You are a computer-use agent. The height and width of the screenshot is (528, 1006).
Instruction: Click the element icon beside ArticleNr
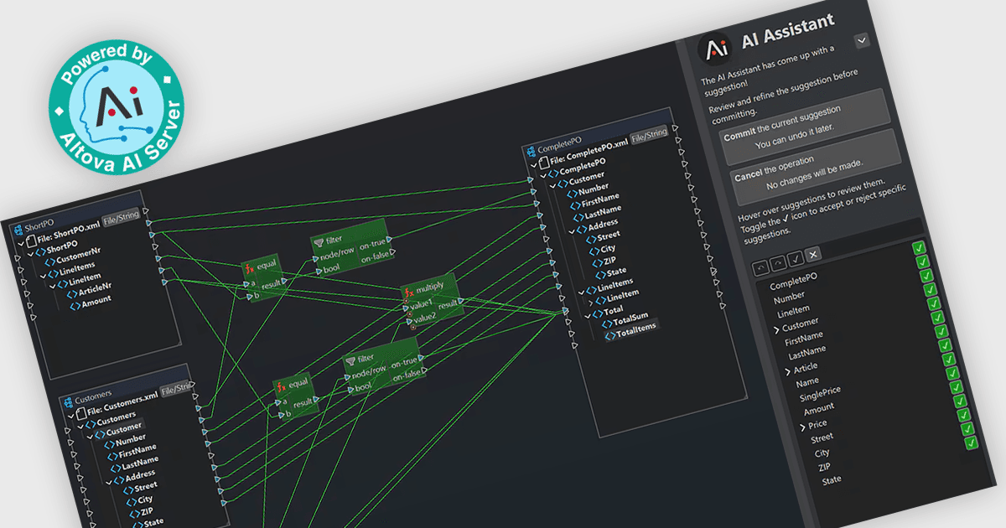pos(72,293)
